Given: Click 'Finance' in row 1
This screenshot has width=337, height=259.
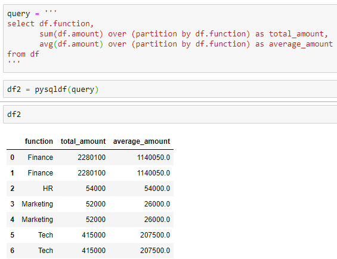Looking at the screenshot, I should tap(40, 173).
